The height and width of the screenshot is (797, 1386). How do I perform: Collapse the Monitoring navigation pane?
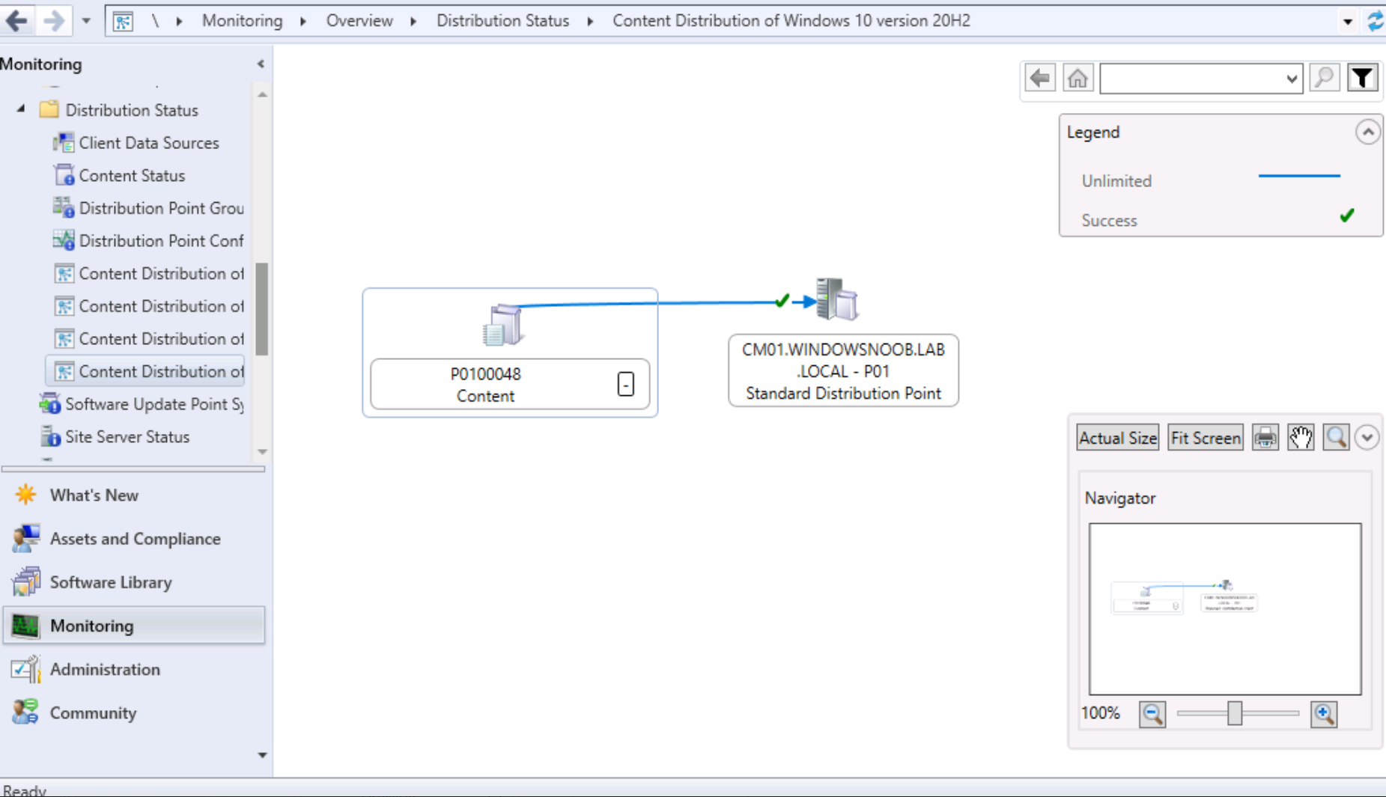click(x=261, y=64)
